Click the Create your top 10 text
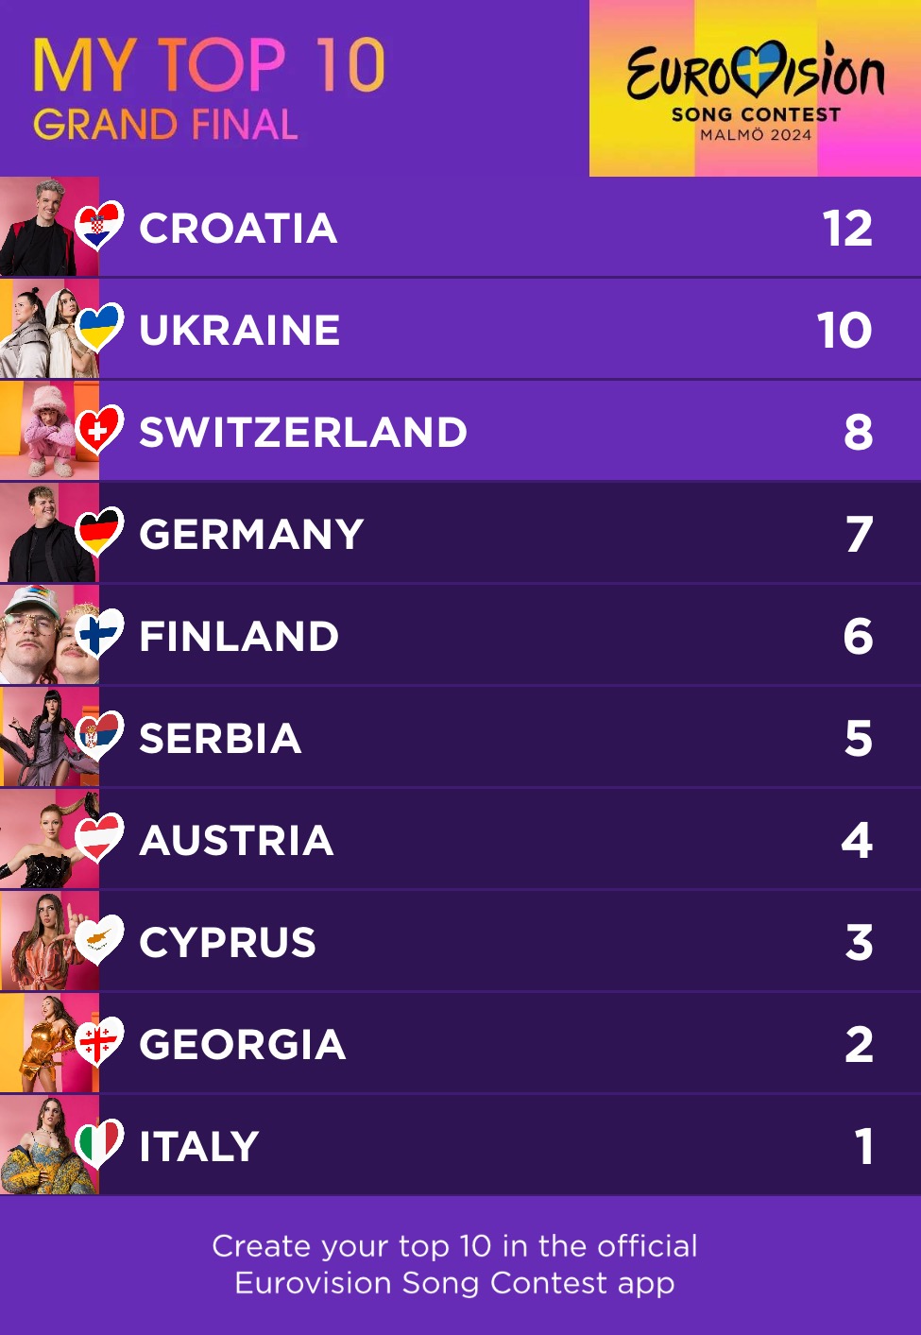This screenshot has width=921, height=1335. pos(454,1264)
